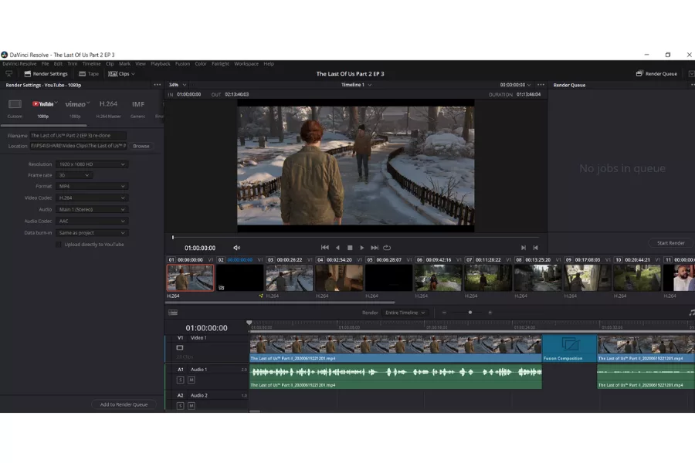Open the viewer options three-dot menu
Image resolution: width=695 pixels, height=463 pixels.
tap(541, 85)
